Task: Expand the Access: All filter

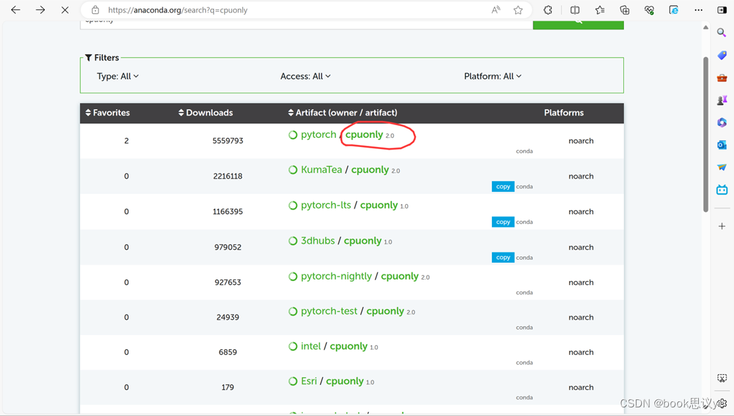Action: 305,76
